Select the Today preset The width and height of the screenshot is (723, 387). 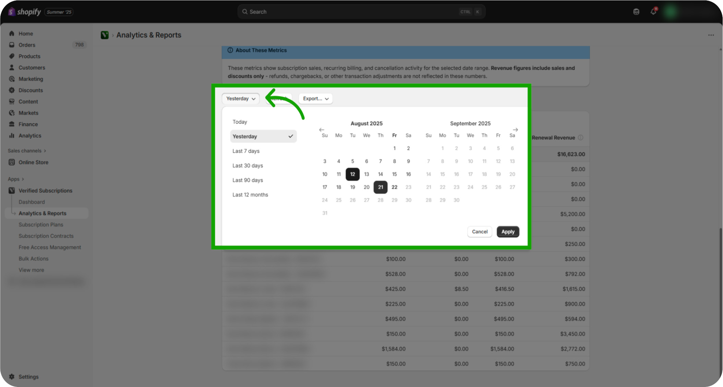pyautogui.click(x=263, y=122)
